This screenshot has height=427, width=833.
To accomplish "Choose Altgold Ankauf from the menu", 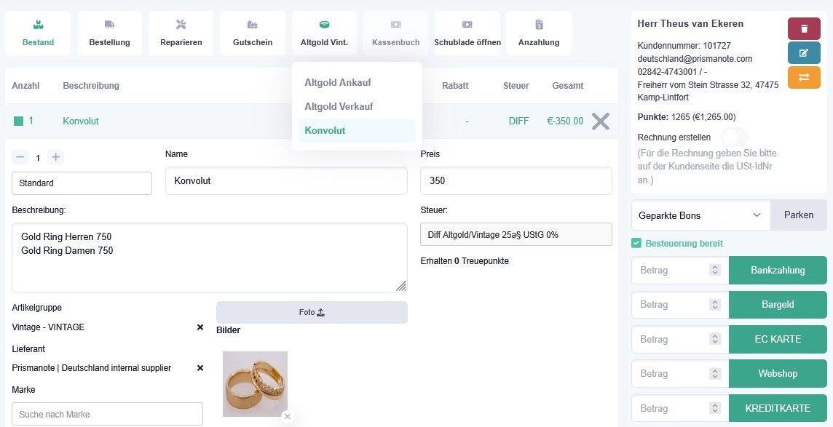I will point(337,82).
